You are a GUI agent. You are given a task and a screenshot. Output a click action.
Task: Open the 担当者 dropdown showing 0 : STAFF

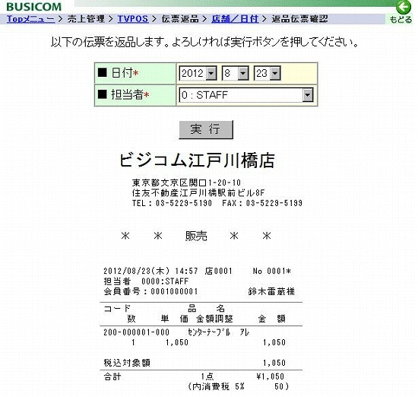(246, 95)
